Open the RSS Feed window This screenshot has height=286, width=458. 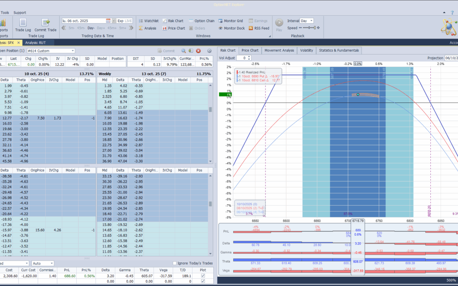point(258,28)
